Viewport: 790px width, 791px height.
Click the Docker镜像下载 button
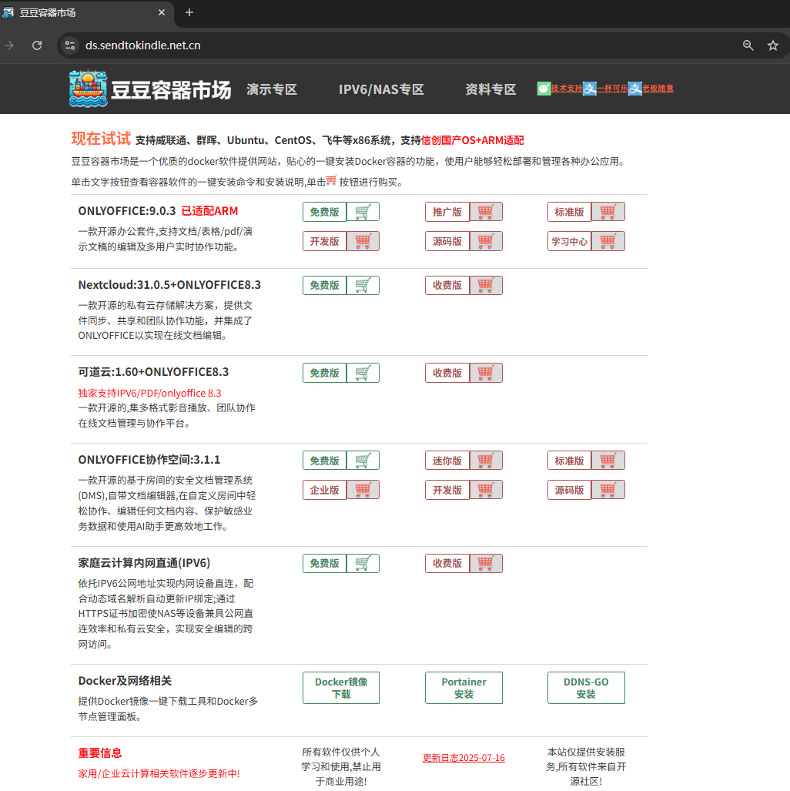click(341, 688)
